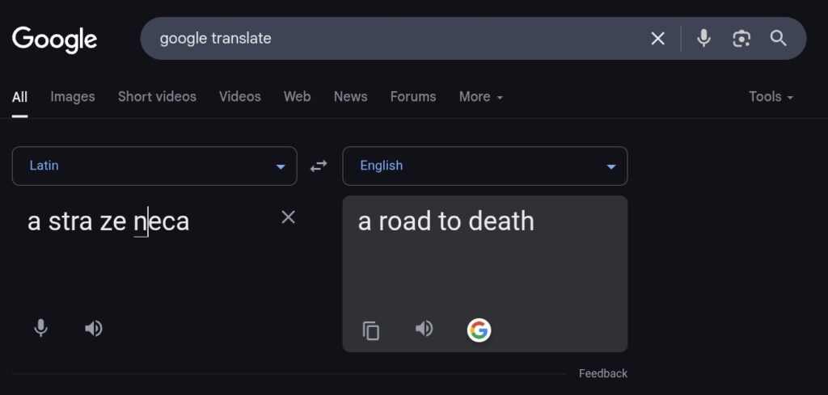Viewport: 828px width, 395px height.
Task: Copy the English translation
Action: coord(370,330)
